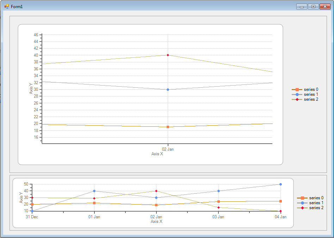Click series 2 legend marker in lower chart
The height and width of the screenshot is (238, 334).
302,208
